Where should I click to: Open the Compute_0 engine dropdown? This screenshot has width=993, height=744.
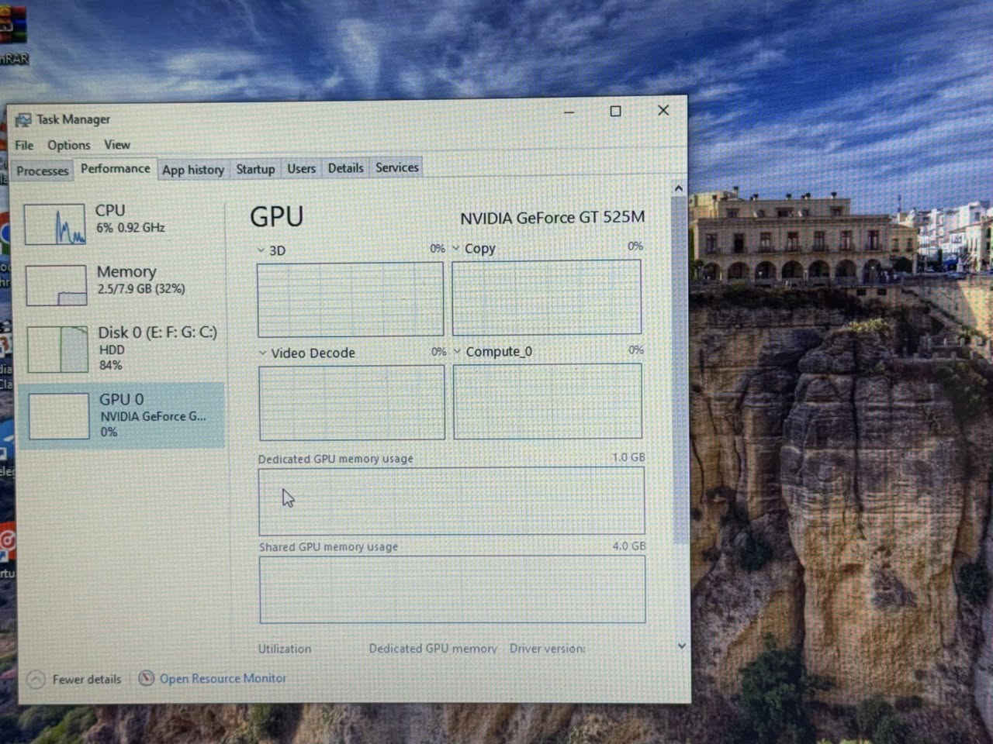pos(457,351)
